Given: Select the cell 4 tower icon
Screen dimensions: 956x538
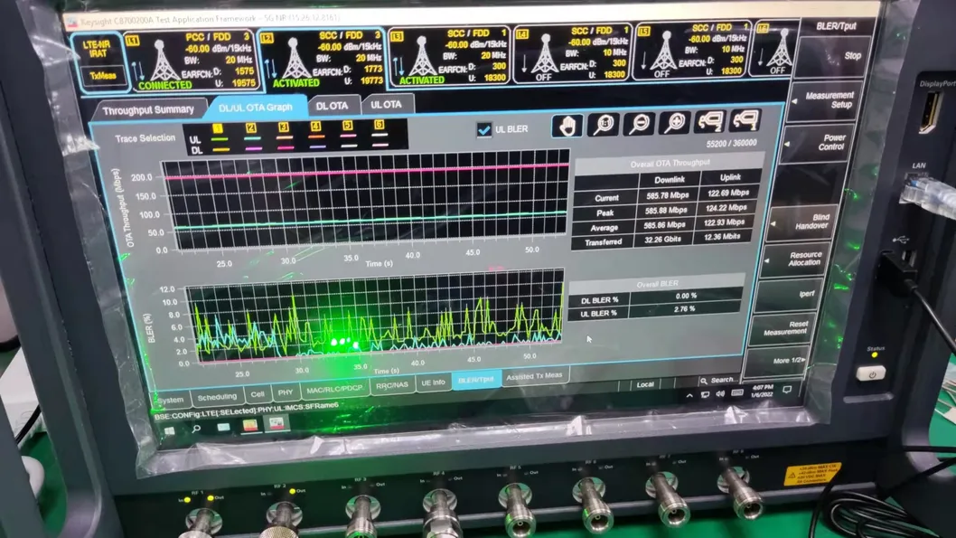Looking at the screenshot, I should pyautogui.click(x=544, y=56).
